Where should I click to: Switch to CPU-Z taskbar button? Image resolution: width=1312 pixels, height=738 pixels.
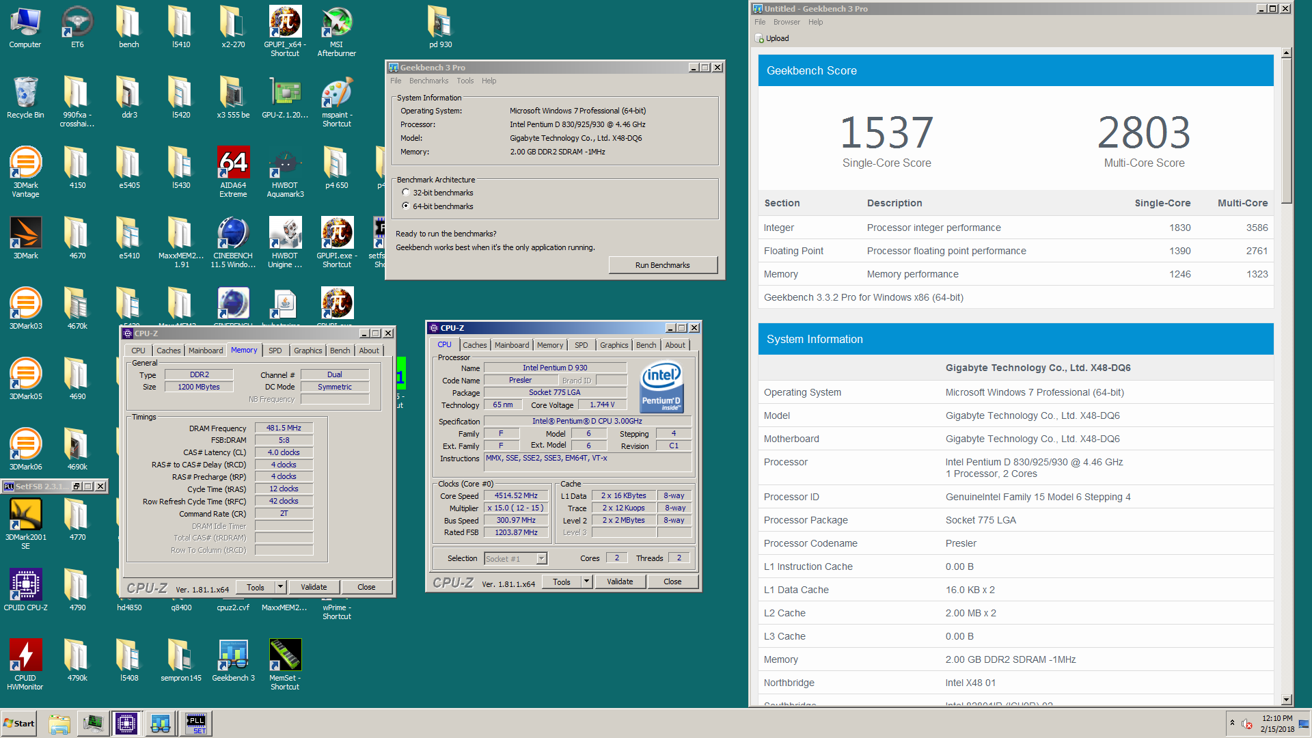click(126, 723)
